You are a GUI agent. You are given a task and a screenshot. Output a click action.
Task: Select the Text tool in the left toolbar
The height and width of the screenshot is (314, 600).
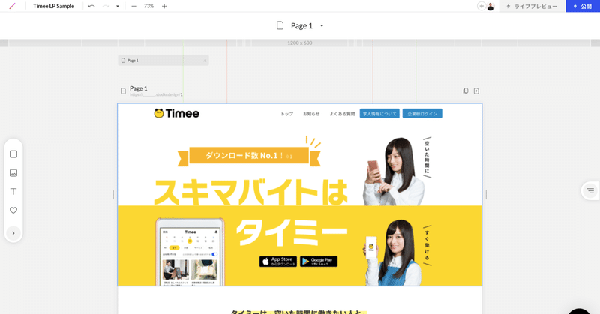tap(13, 192)
